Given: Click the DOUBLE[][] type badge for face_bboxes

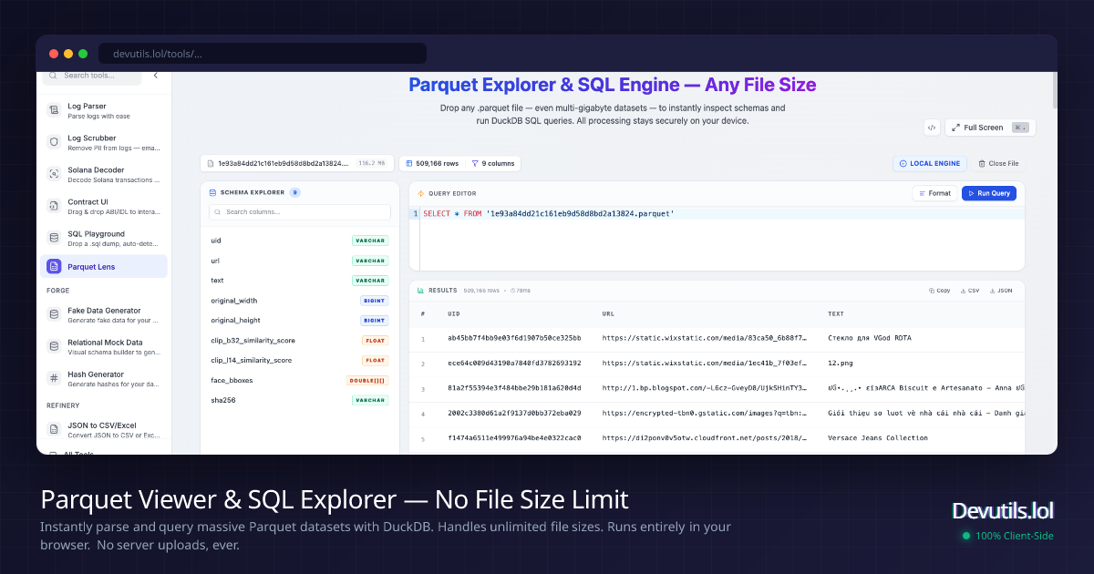Looking at the screenshot, I should (367, 381).
